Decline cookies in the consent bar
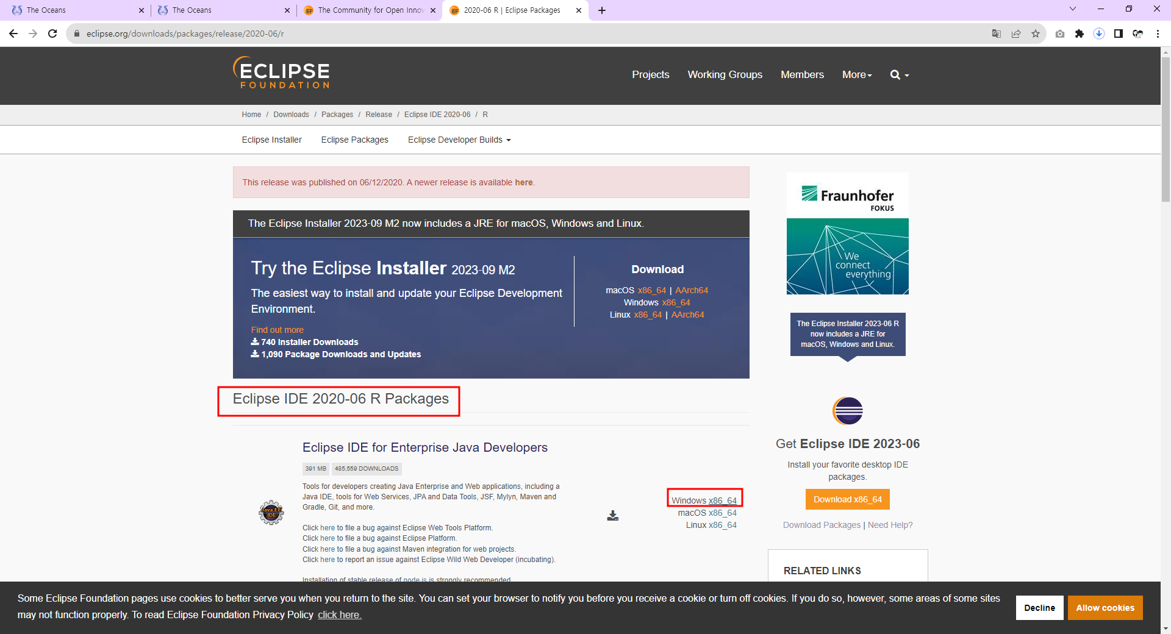Image resolution: width=1171 pixels, height=634 pixels. point(1039,608)
